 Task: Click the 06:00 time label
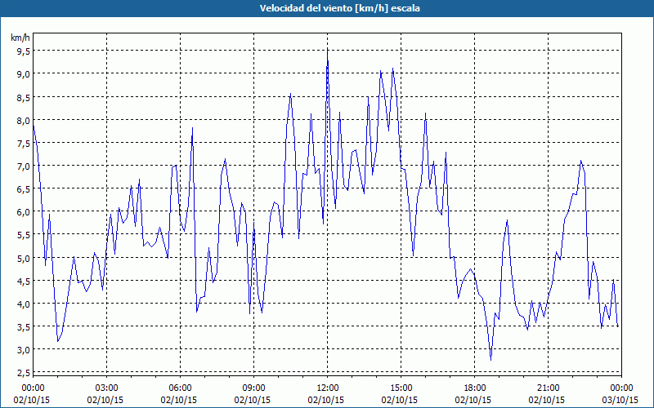180,388
